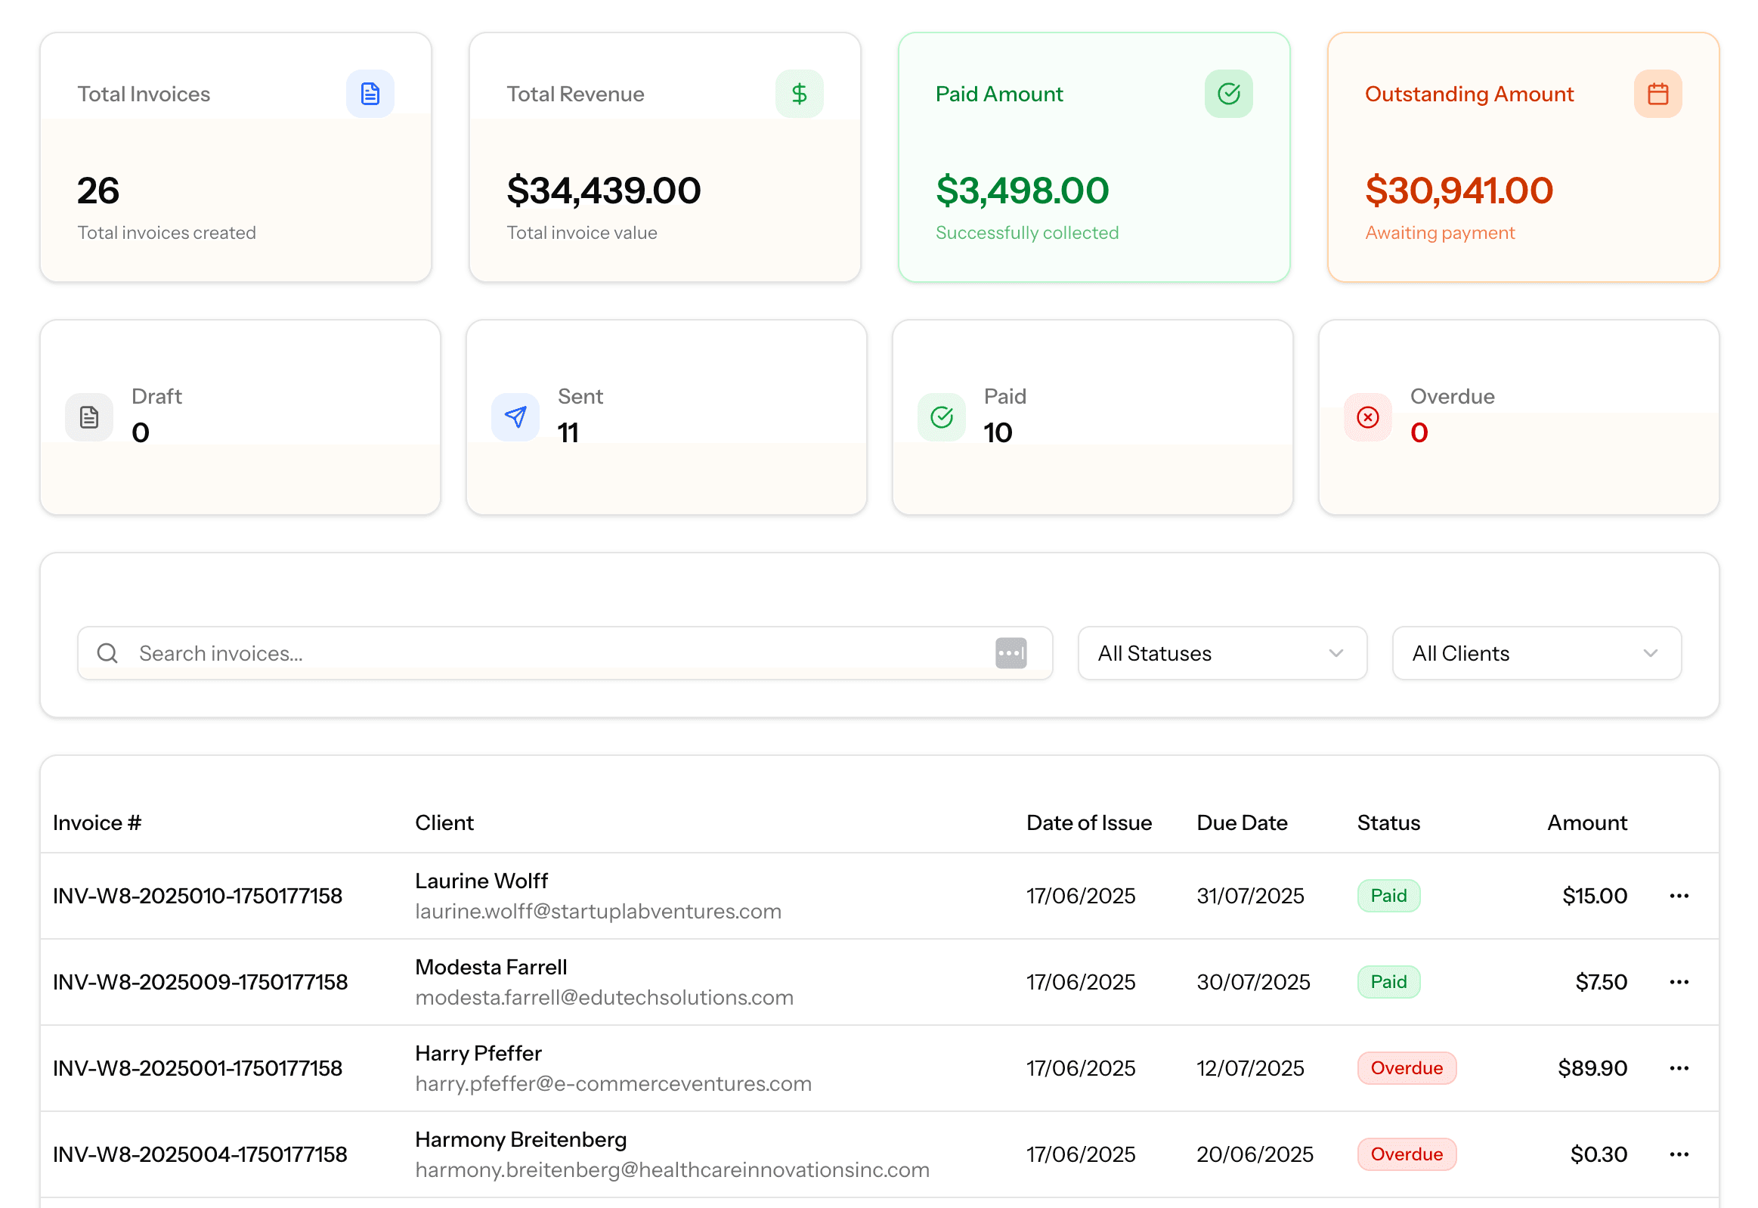Click the paper-plane icon on the Sent card

pyautogui.click(x=515, y=417)
